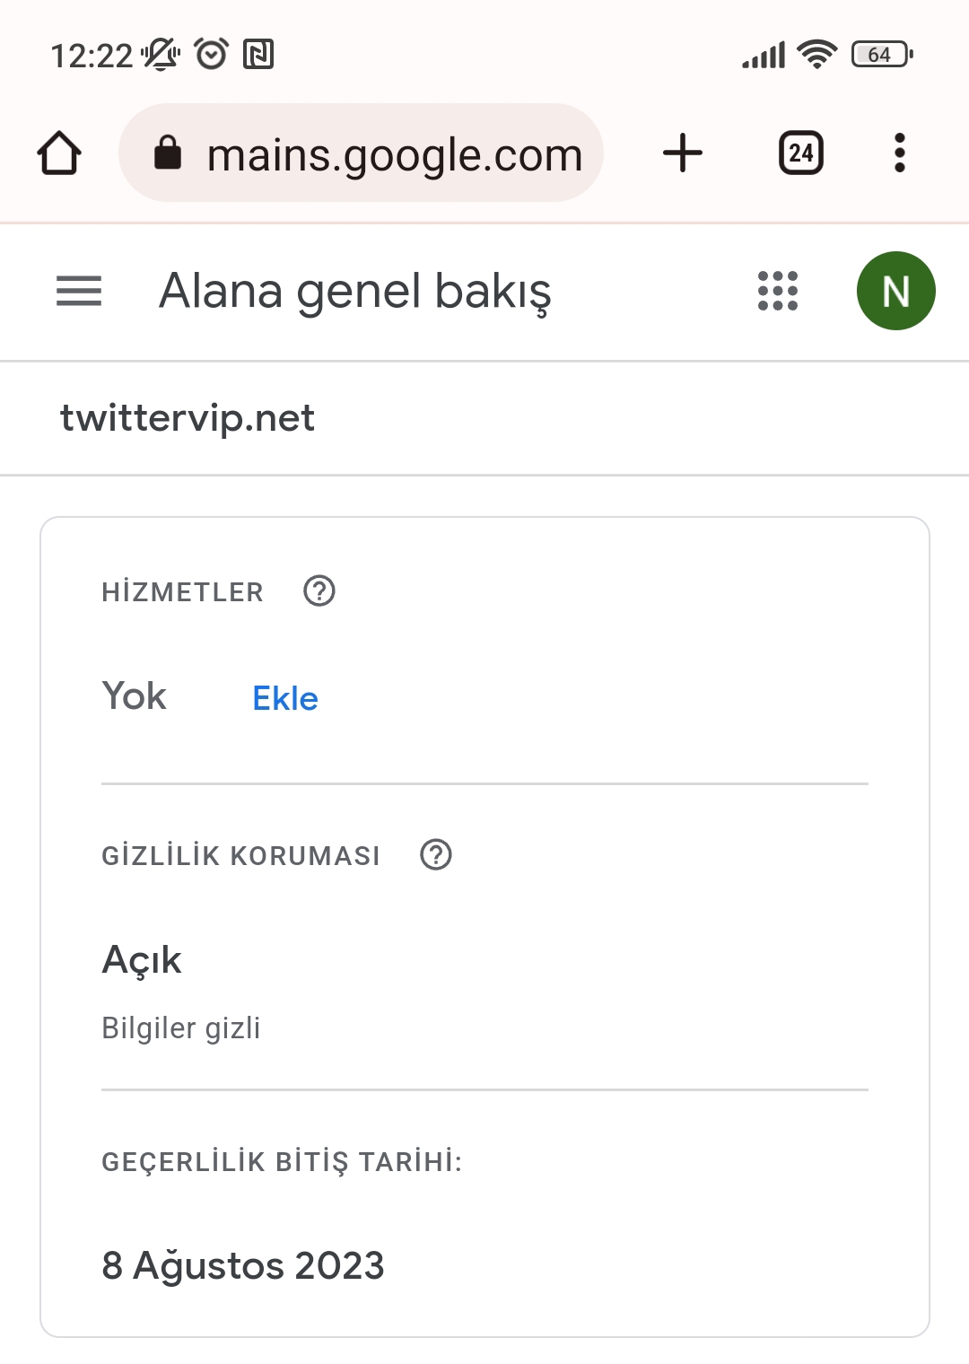Tap the 8 Ağustos 2023 expiry date
The height and width of the screenshot is (1364, 969).
click(x=243, y=1265)
